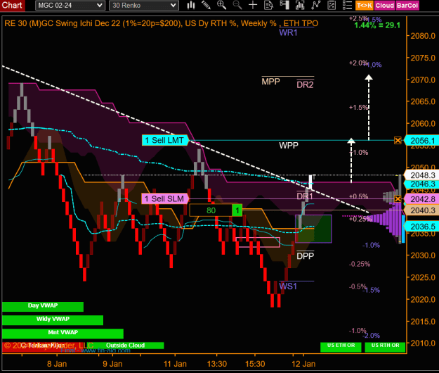
Task: Open the Data Series icon
Action: 300,5
